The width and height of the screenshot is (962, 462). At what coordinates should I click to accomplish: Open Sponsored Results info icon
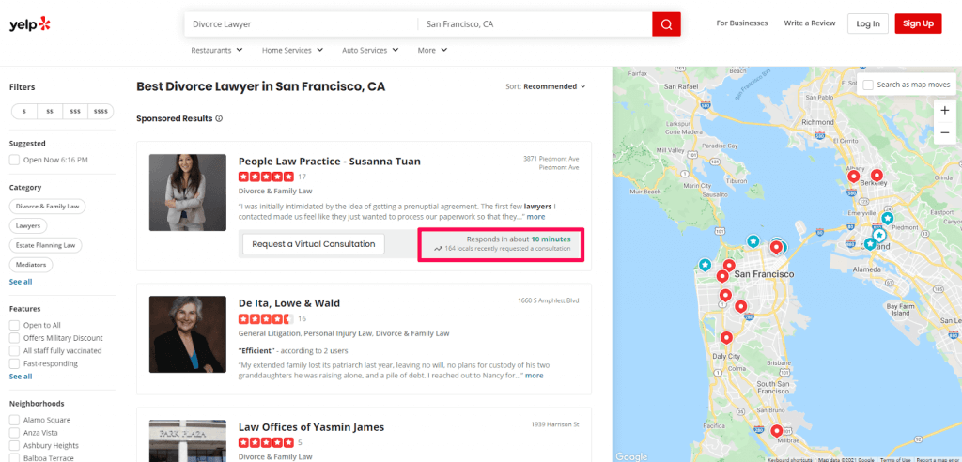coord(219,118)
